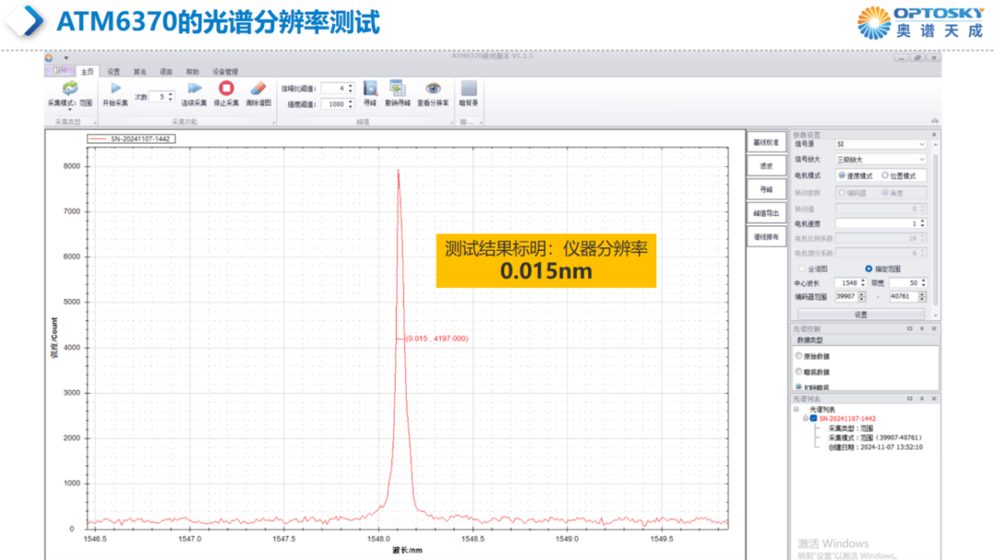Open the 采集模式 dropdown arrow
This screenshot has height=560, width=994.
pyautogui.click(x=70, y=110)
